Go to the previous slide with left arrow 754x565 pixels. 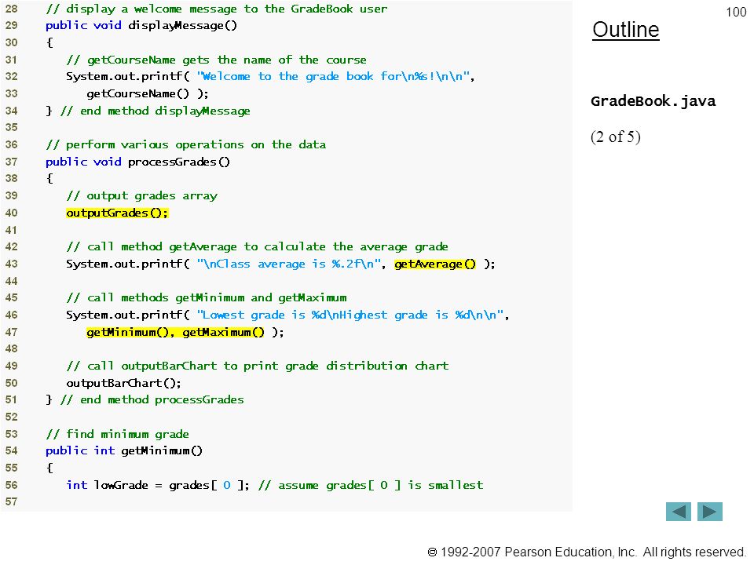click(678, 511)
